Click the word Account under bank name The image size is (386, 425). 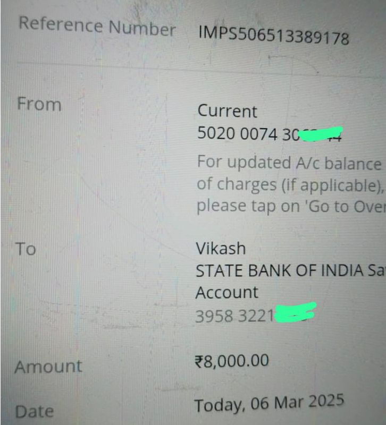227,293
